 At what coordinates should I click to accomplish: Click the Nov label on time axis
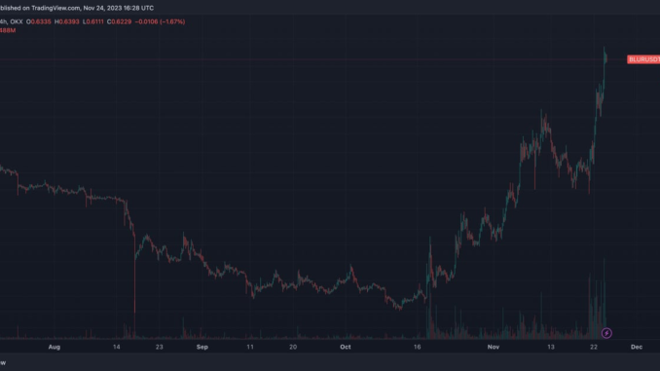point(494,347)
